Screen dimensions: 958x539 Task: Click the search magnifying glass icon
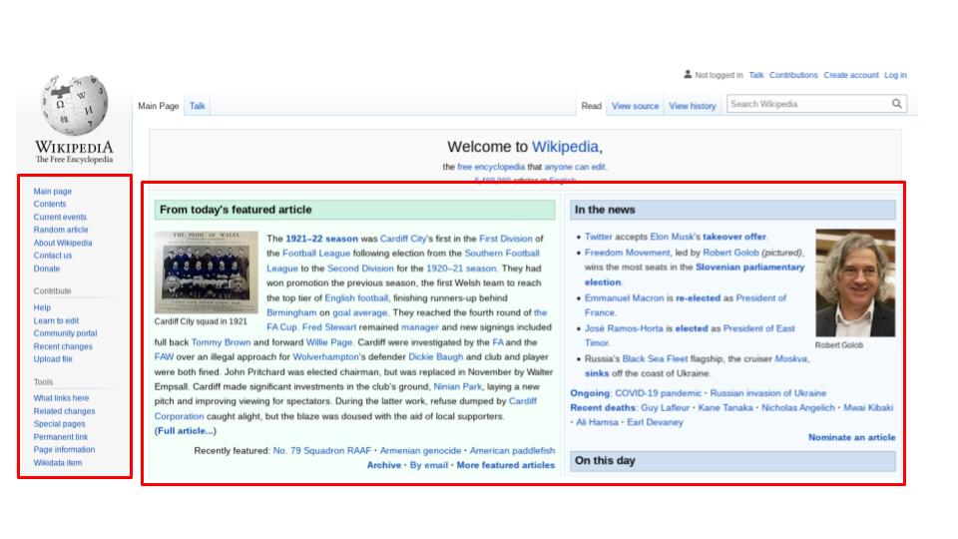point(896,104)
